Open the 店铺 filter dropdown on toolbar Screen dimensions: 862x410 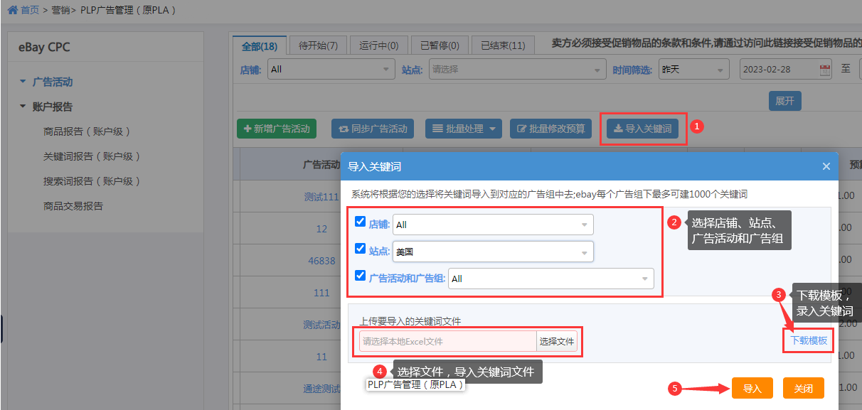(x=331, y=70)
